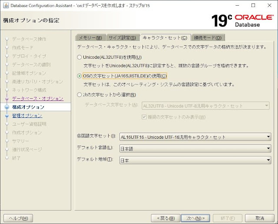Click the Oracle 19c Database logo

pyautogui.click(x=242, y=20)
